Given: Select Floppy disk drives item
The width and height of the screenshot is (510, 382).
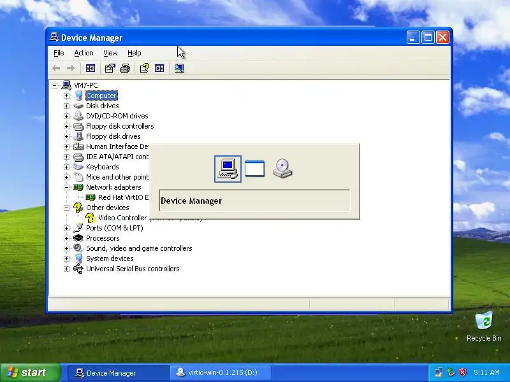Looking at the screenshot, I should point(113,136).
